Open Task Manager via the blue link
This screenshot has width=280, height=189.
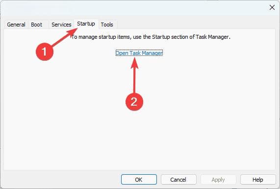point(139,53)
